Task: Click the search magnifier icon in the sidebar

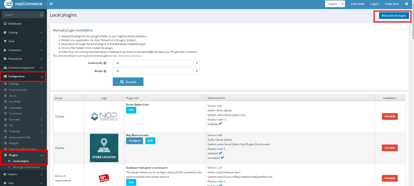Action: tap(41, 14)
